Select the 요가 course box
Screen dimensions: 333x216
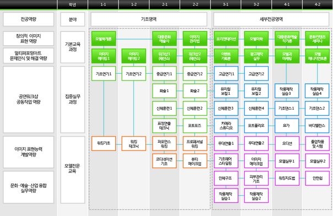[x=287, y=126]
